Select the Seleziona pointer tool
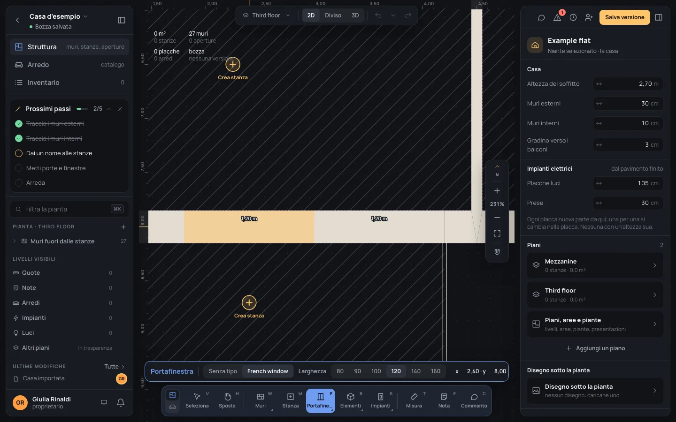This screenshot has width=676, height=422. click(197, 401)
